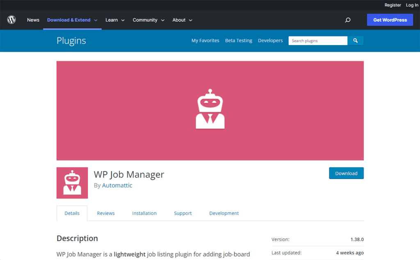Open the About menu item
420x260 pixels.
179,20
